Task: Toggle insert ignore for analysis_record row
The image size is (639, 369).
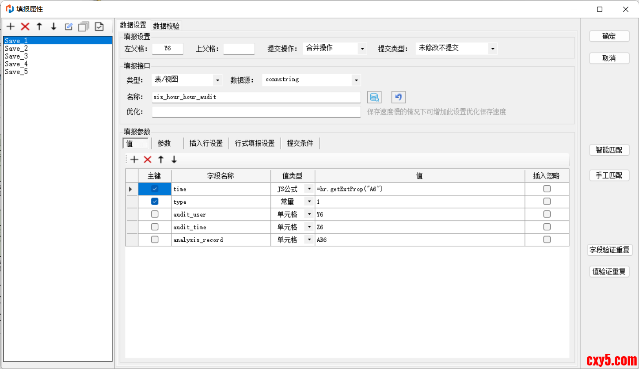Action: coord(547,240)
